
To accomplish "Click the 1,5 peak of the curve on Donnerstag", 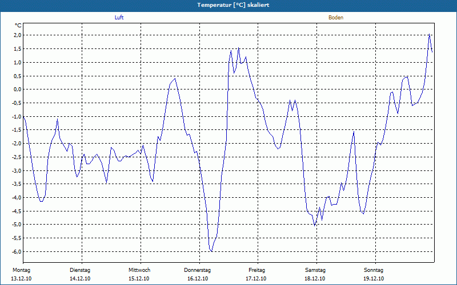I will pos(238,48).
